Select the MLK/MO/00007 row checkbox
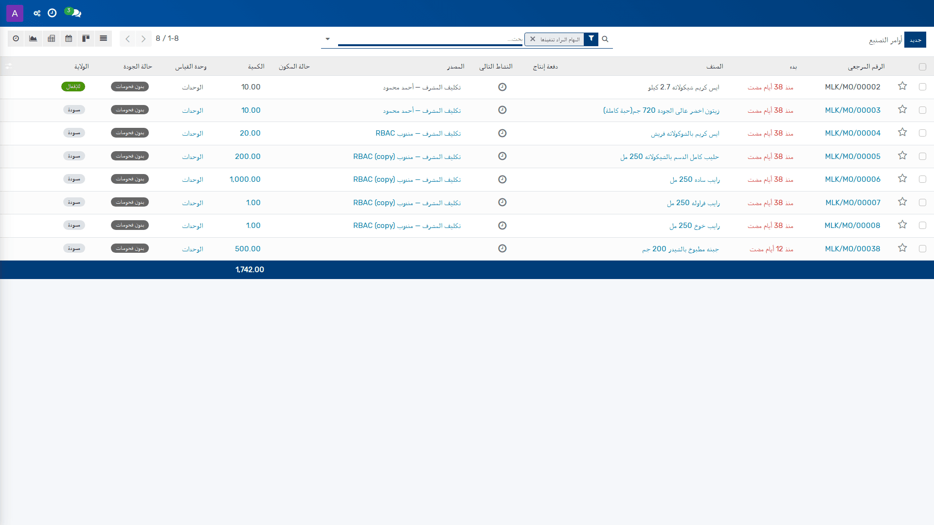934x525 pixels. click(x=922, y=202)
